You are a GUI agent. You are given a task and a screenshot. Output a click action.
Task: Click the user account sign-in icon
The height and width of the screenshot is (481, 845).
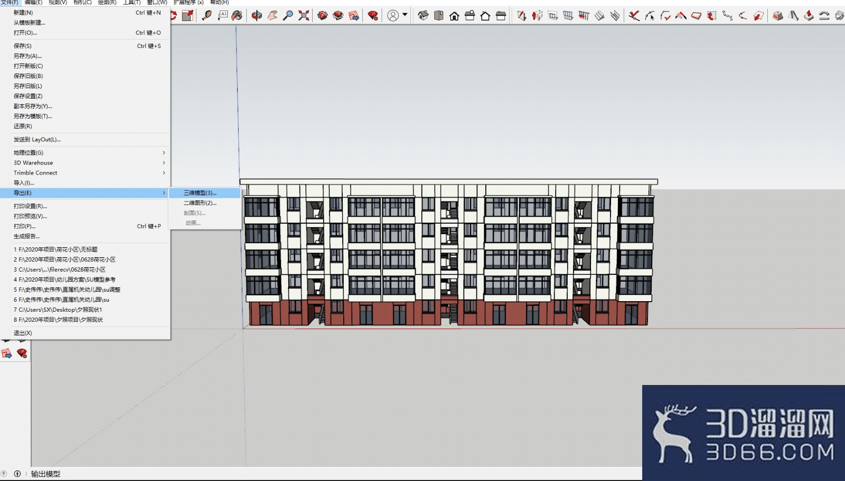click(x=393, y=16)
